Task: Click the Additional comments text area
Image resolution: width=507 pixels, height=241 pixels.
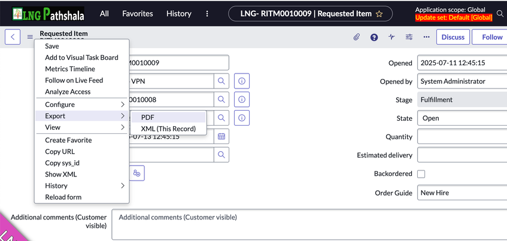Action: (x=309, y=225)
